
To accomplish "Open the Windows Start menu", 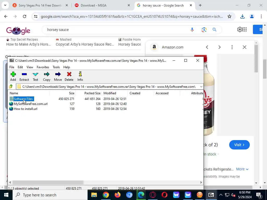I will tap(6, 195).
